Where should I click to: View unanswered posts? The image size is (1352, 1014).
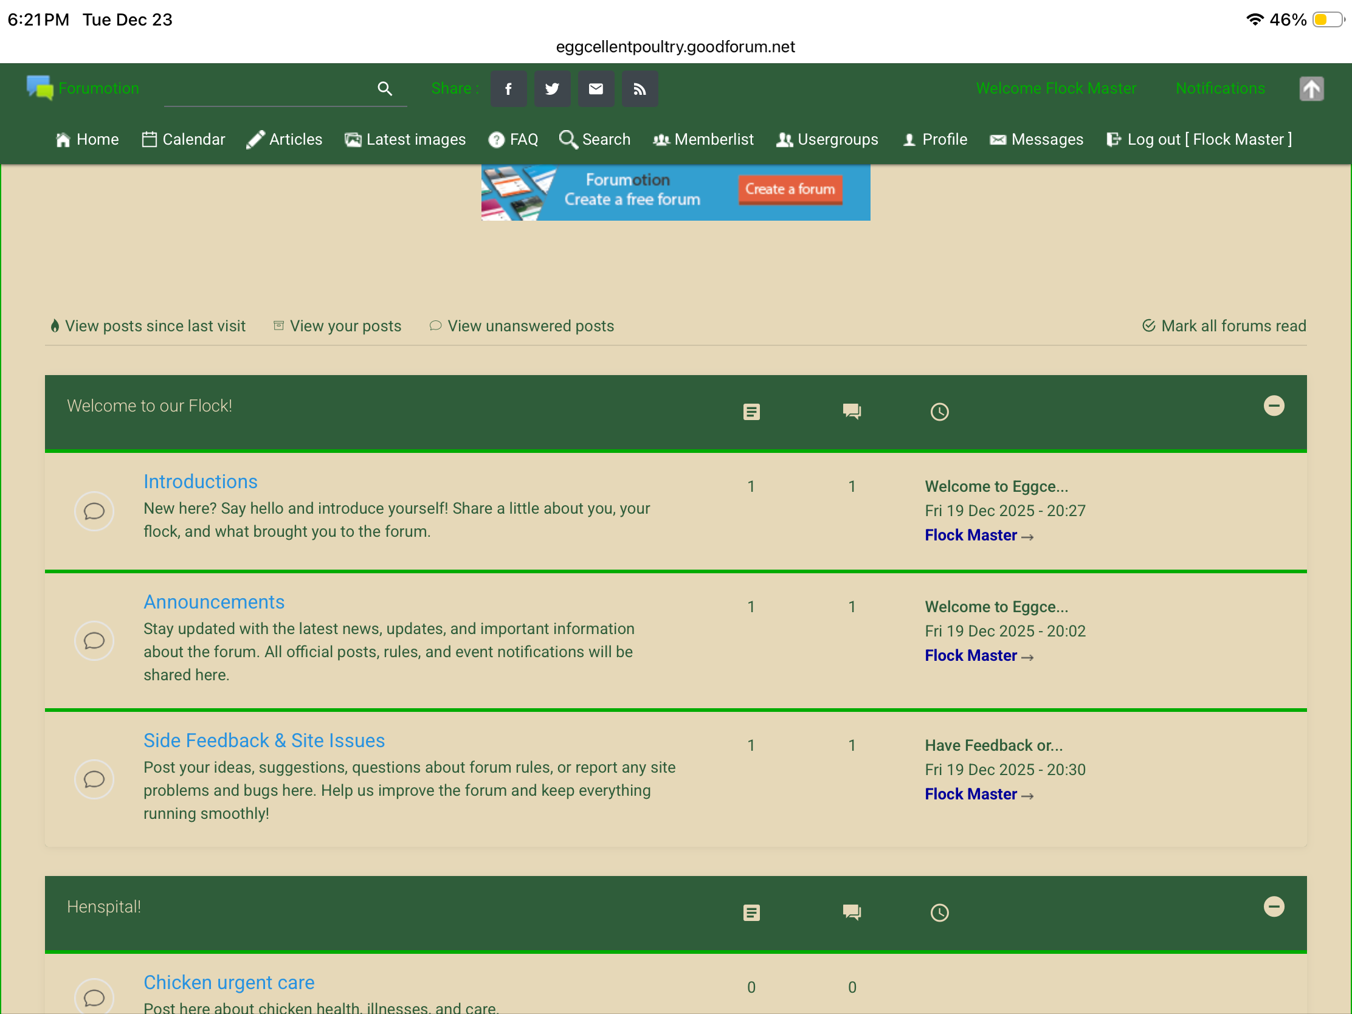pos(522,326)
